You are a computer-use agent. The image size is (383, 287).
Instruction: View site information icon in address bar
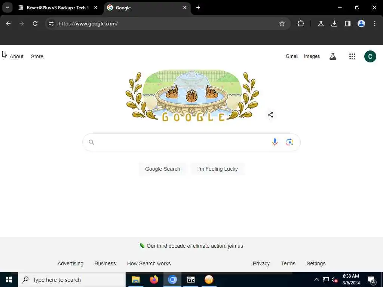click(x=51, y=24)
